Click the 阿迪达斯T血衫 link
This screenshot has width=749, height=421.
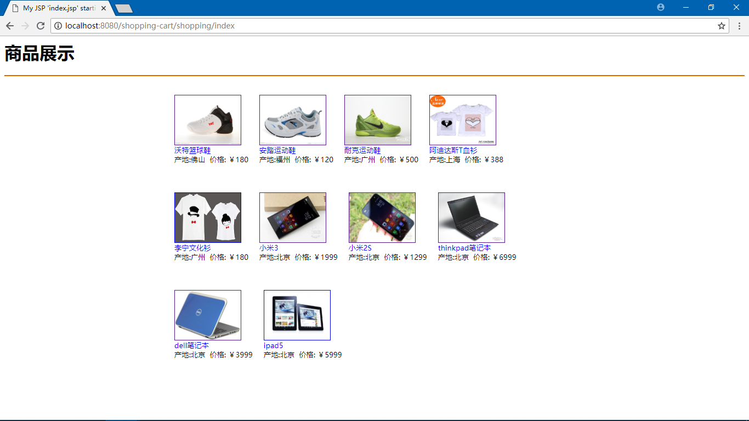click(x=453, y=150)
